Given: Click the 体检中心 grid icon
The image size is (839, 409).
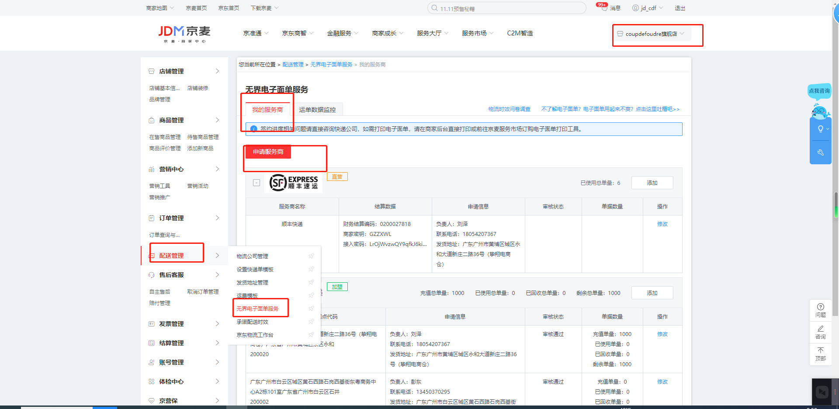Looking at the screenshot, I should (x=152, y=381).
